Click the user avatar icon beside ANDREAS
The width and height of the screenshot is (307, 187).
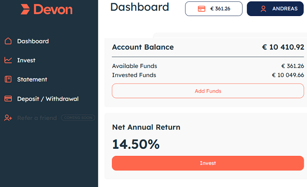click(x=264, y=9)
